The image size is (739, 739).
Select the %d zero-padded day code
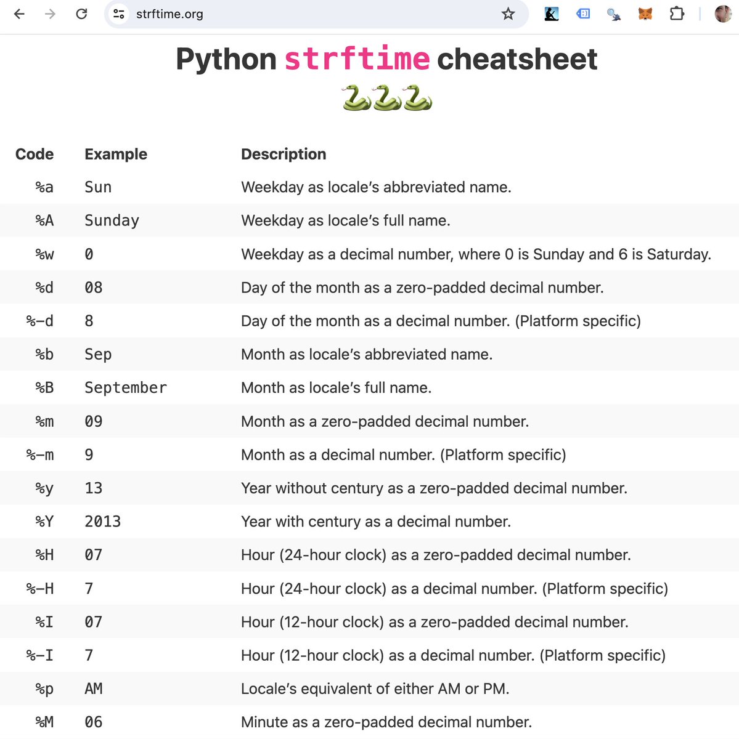pos(43,288)
